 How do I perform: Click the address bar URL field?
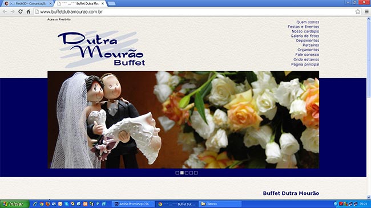(x=194, y=11)
